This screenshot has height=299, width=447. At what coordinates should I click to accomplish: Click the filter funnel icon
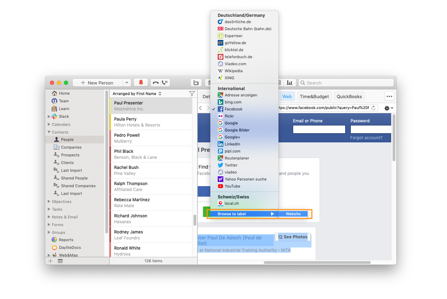coord(192,94)
